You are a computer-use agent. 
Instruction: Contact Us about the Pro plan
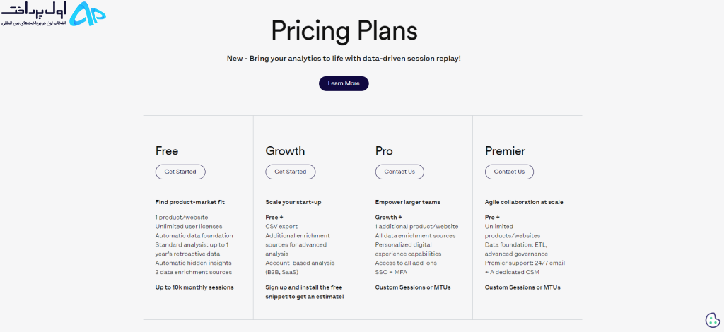tap(399, 172)
